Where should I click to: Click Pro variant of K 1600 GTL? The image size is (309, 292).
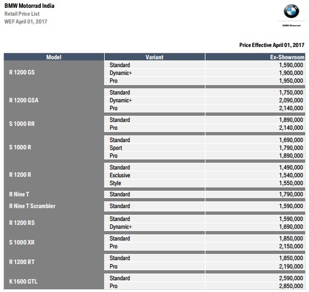114,286
